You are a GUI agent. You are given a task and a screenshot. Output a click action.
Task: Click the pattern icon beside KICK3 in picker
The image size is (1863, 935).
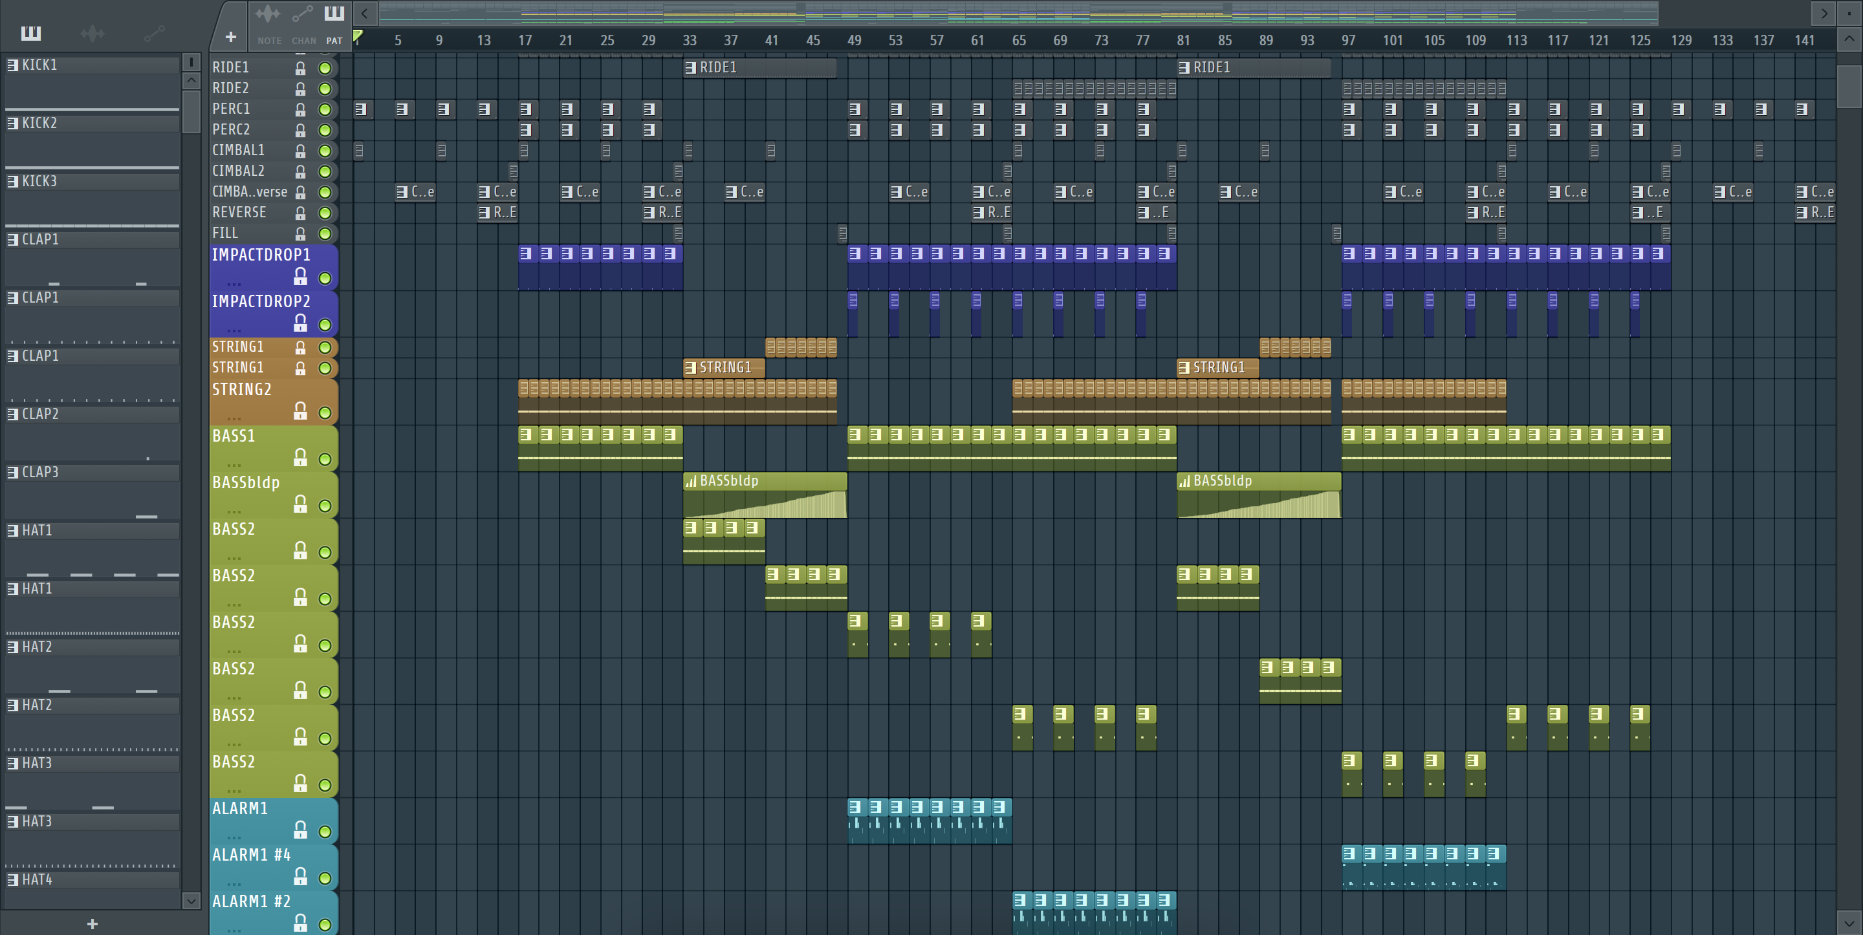pos(12,182)
